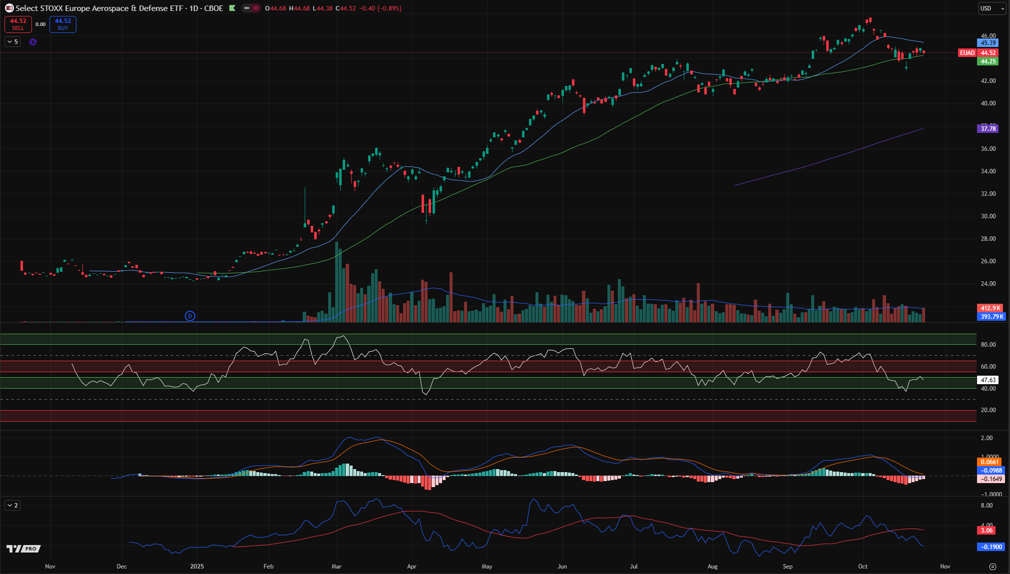Viewport: 1010px width, 574px height.
Task: Click the red 412.9K volume label
Action: click(990, 308)
